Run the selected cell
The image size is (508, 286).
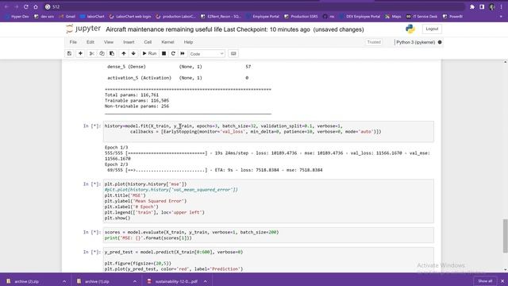149,53
